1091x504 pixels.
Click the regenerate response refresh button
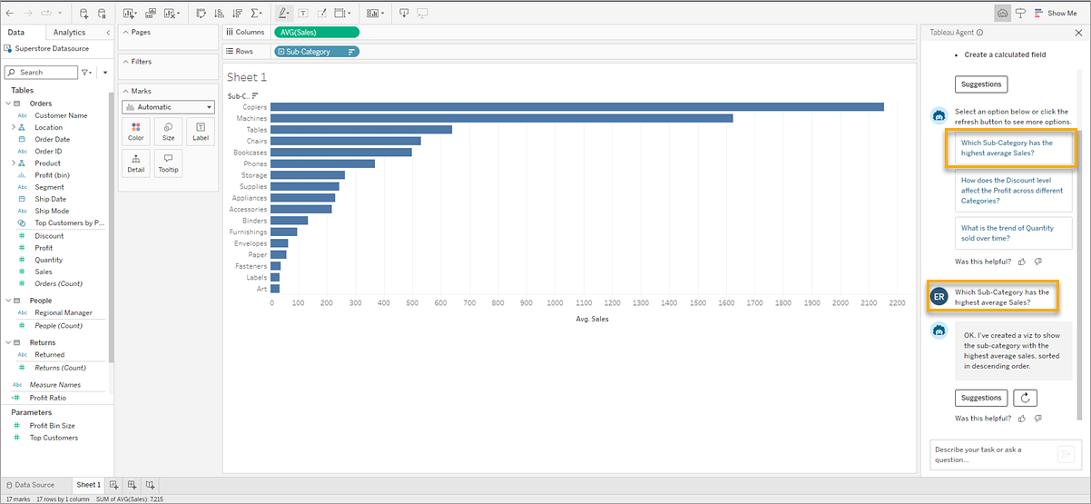[1025, 398]
